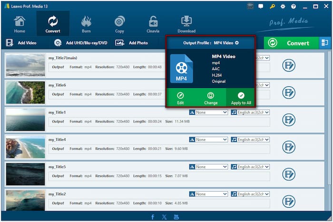Screen dimensions: 333x222
Task: Open subtitle dropdown for my_Title4
Action: tap(208, 139)
